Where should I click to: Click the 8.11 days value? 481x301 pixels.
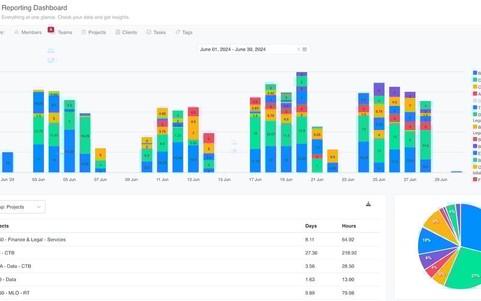point(310,240)
